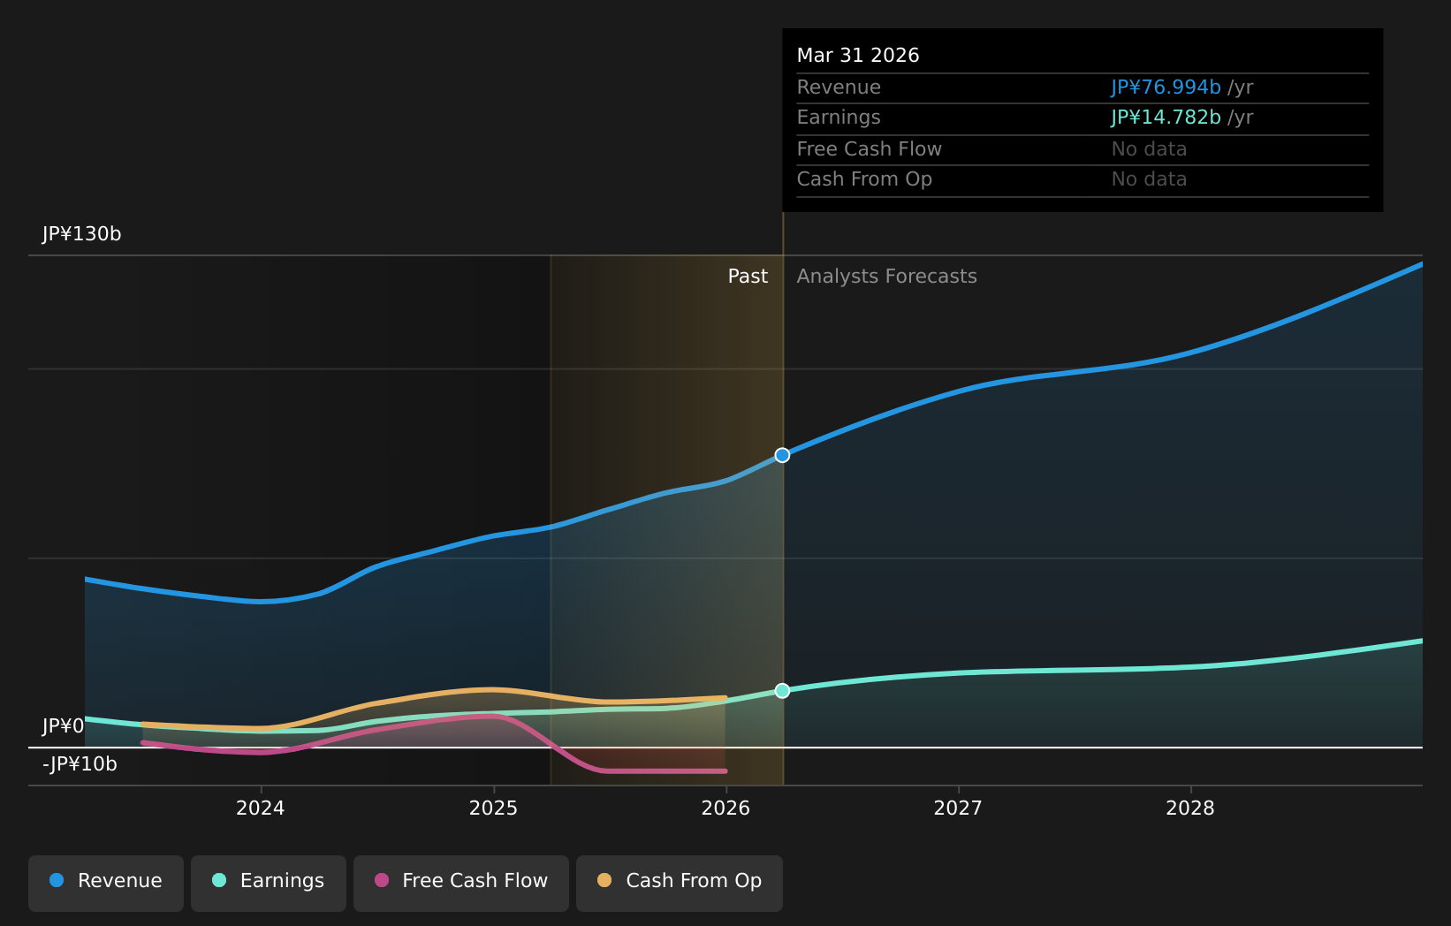This screenshot has width=1451, height=926.
Task: Click the tooltip Revenue row label
Action: coord(839,87)
